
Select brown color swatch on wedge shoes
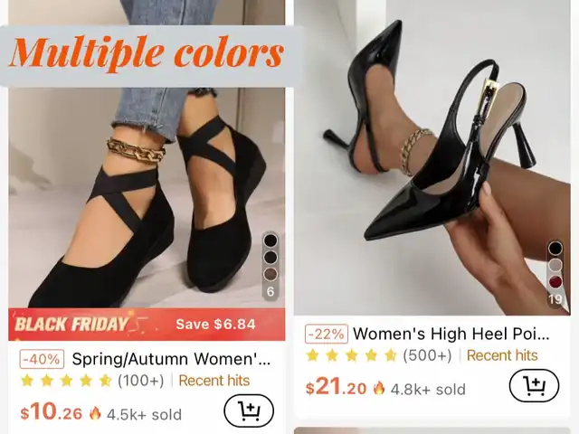[271, 274]
